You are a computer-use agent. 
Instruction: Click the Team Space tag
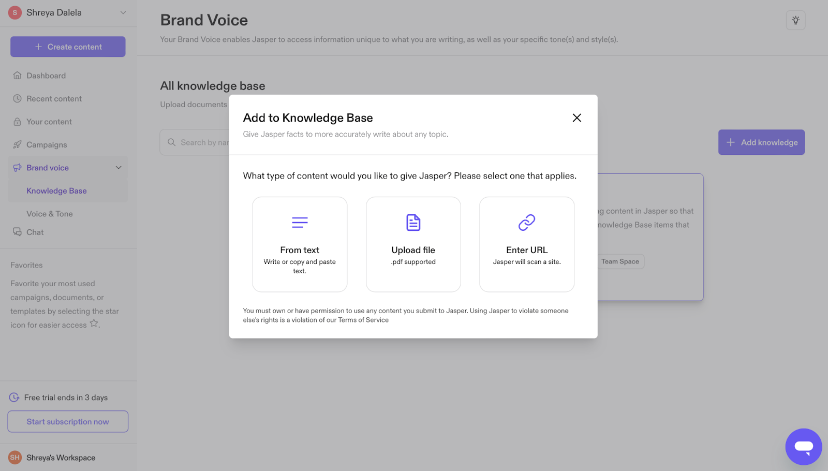(x=620, y=261)
